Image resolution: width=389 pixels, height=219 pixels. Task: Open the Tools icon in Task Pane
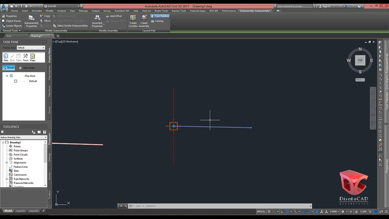(26, 57)
